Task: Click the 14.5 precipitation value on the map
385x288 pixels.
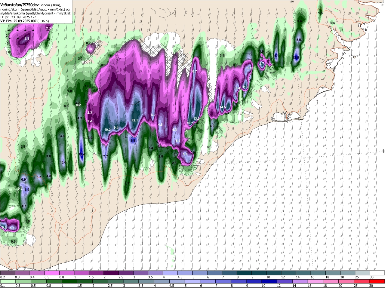Action: point(223,107)
